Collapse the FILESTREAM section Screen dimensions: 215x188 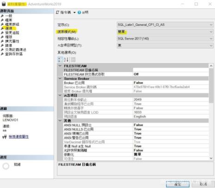(x=60, y=66)
